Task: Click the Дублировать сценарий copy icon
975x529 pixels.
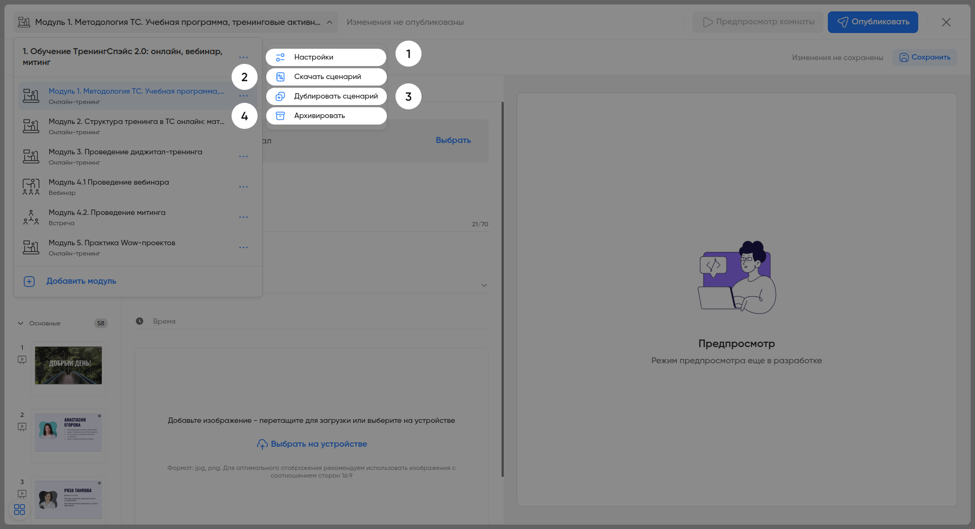Action: coord(280,96)
